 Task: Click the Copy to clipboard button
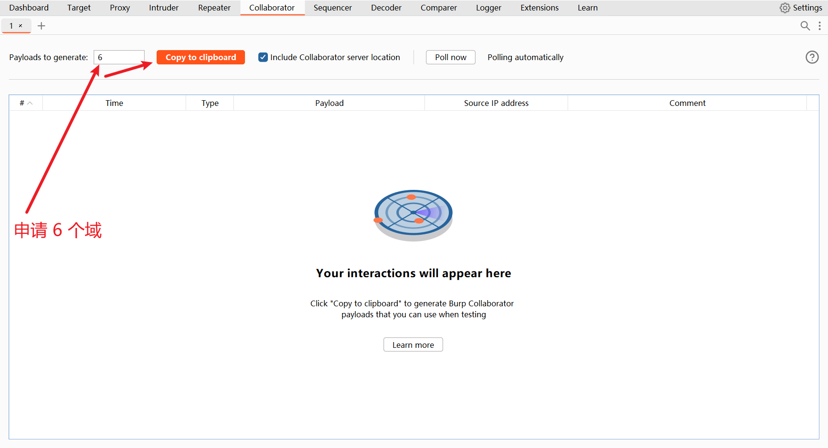pos(201,57)
